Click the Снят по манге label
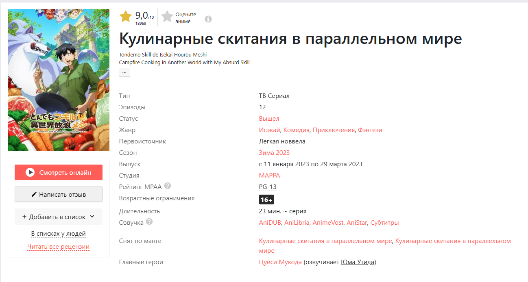The height and width of the screenshot is (282, 528). pos(140,241)
